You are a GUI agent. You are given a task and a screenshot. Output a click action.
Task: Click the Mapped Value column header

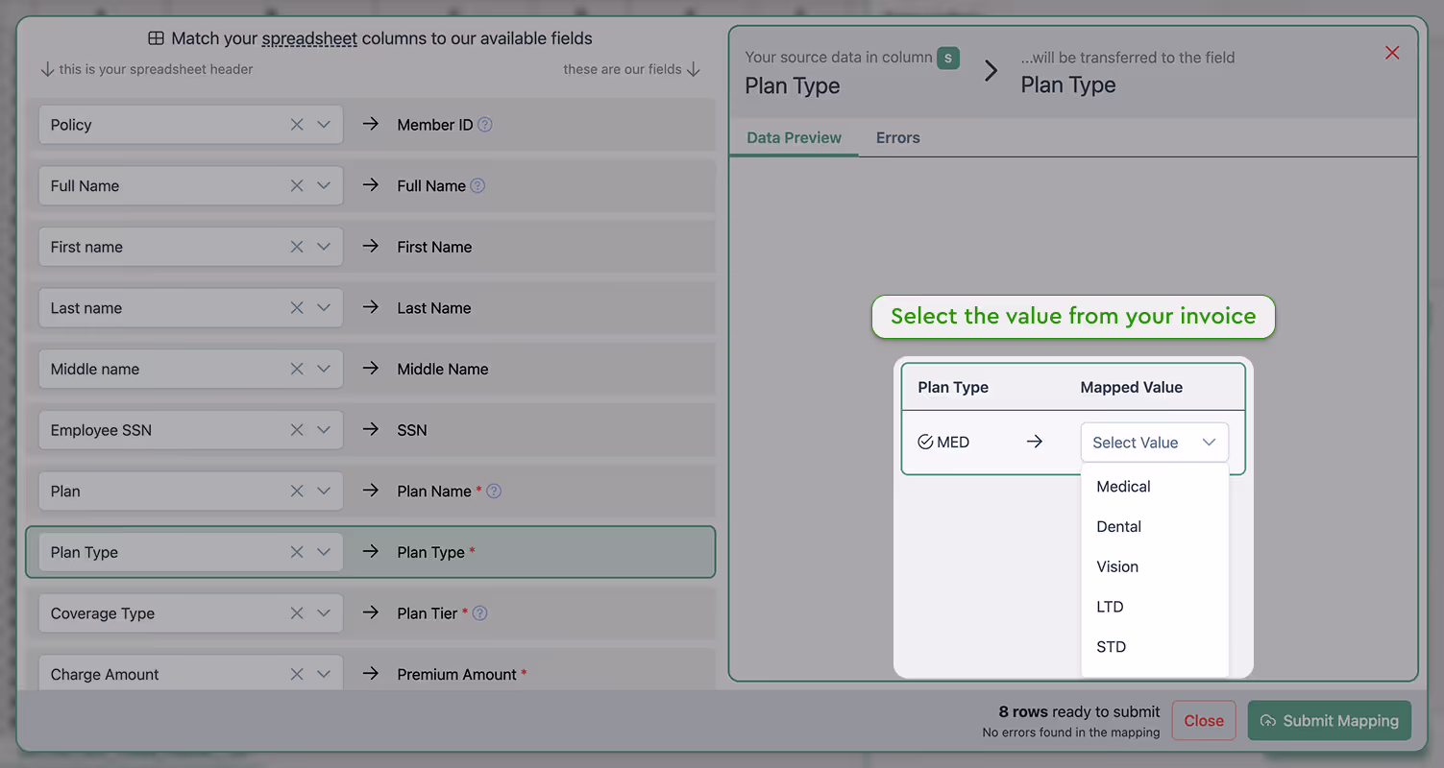tap(1132, 388)
